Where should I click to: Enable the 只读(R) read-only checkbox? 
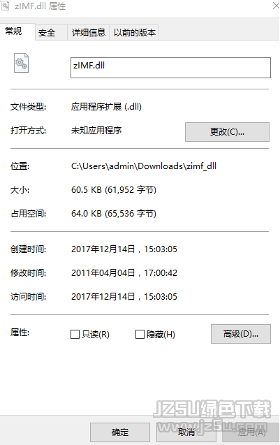coord(75,334)
